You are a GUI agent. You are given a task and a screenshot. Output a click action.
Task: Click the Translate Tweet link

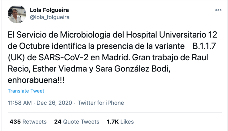(26, 91)
